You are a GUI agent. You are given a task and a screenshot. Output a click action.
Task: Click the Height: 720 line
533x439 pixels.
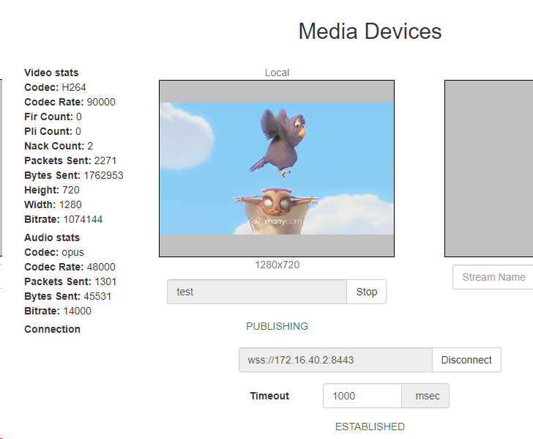pos(52,190)
